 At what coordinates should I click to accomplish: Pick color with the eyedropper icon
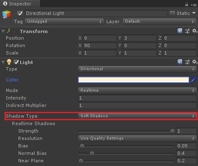(x=193, y=80)
